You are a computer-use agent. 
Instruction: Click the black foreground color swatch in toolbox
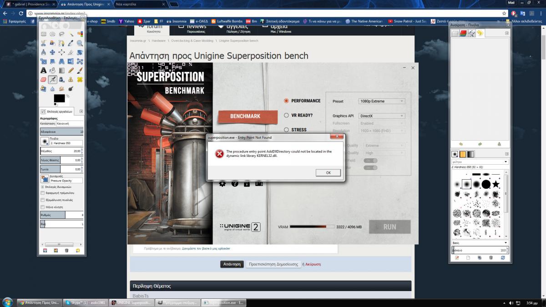(x=59, y=98)
